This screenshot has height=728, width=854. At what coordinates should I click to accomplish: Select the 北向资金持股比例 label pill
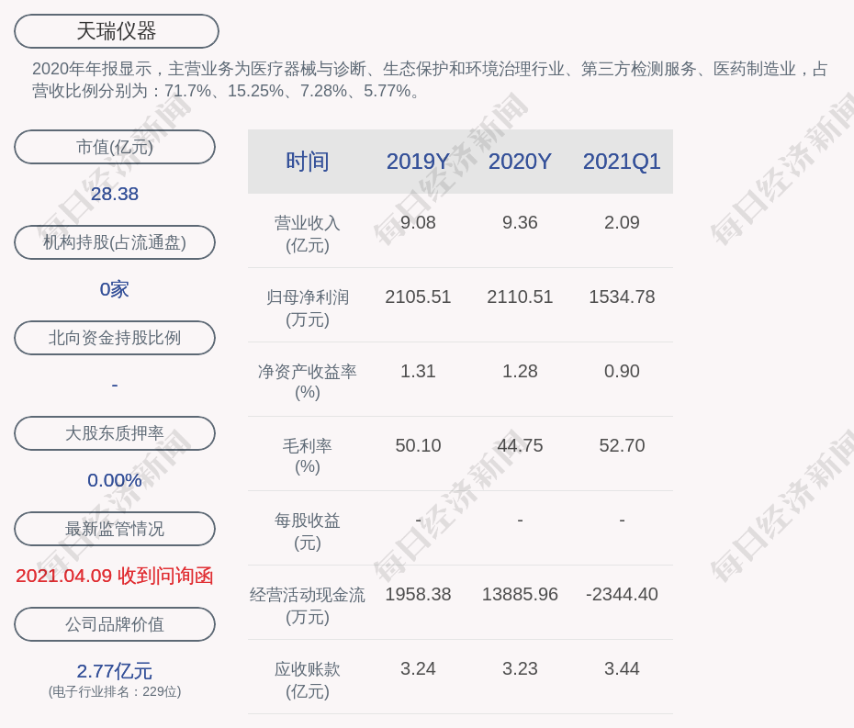(115, 338)
